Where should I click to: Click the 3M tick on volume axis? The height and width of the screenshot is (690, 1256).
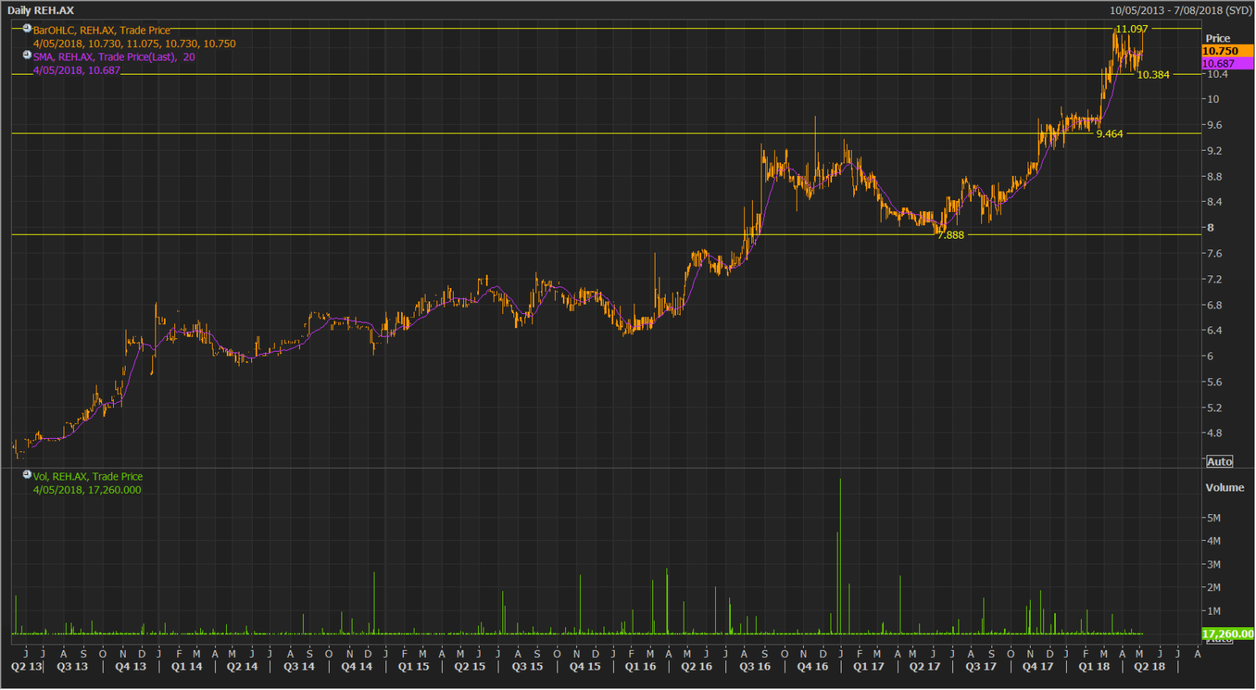point(1214,564)
